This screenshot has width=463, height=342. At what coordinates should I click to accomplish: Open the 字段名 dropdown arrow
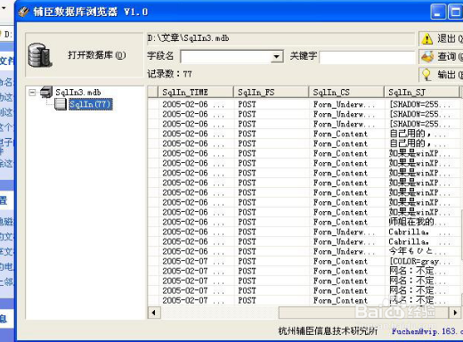[277, 56]
